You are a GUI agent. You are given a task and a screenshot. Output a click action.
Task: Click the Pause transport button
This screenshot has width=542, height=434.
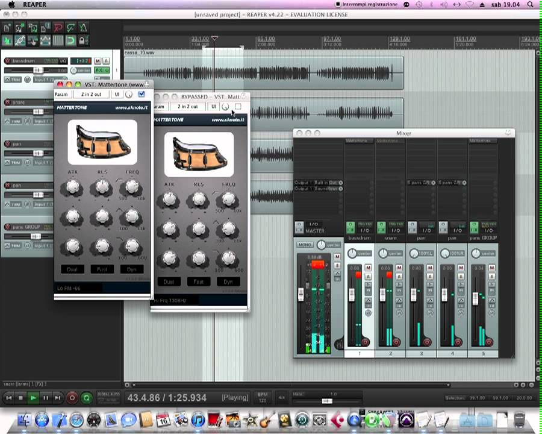(46, 398)
